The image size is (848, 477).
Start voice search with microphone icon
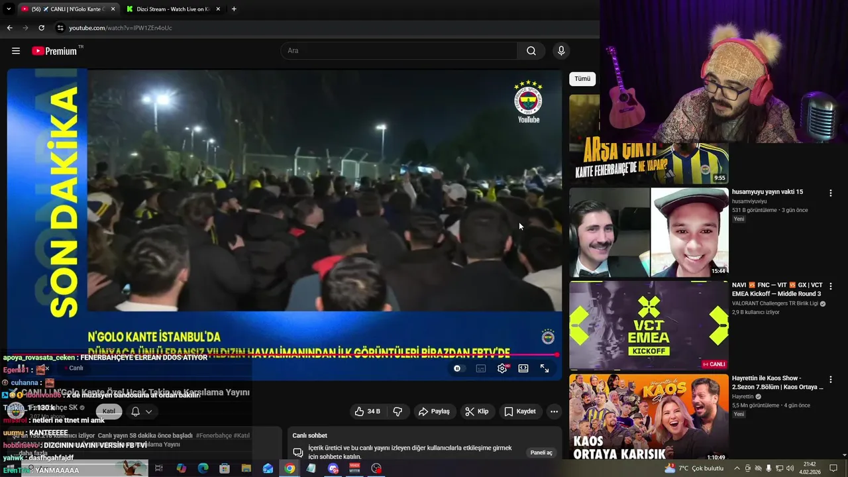pyautogui.click(x=561, y=51)
